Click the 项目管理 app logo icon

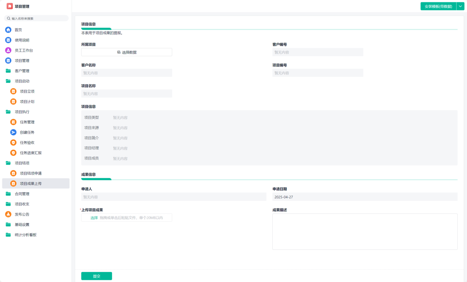click(10, 6)
